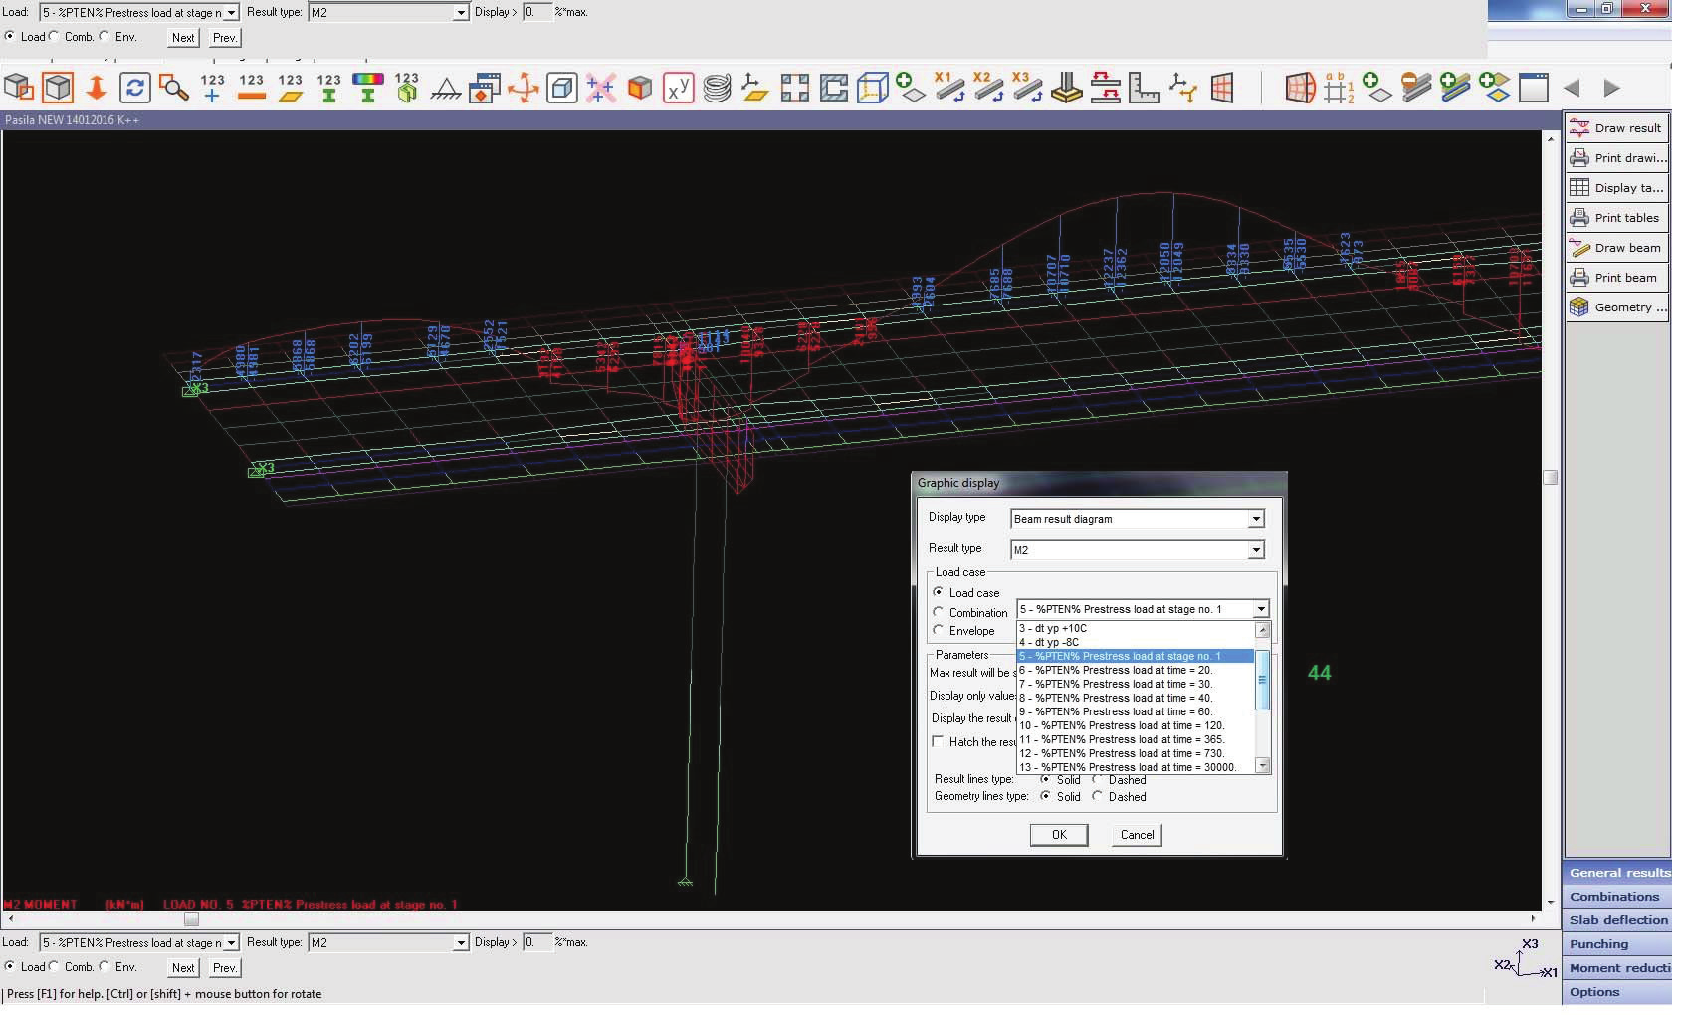Screen dimensions: 1682x1015
Task: Click load list scrollbar down arrow
Action: 1263,765
